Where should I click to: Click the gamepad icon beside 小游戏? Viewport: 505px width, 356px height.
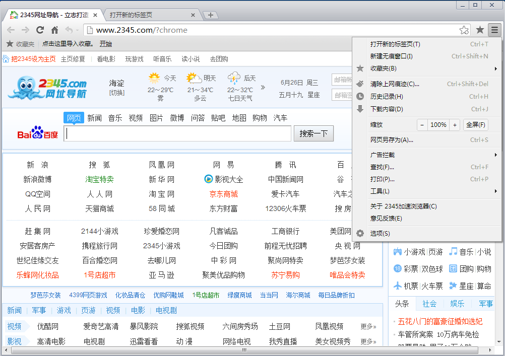tap(398, 251)
